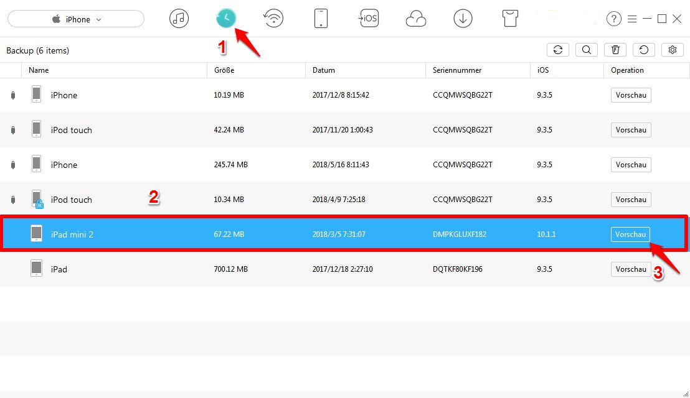This screenshot has height=398, width=690.
Task: Delete selected backup via trash icon
Action: click(615, 50)
